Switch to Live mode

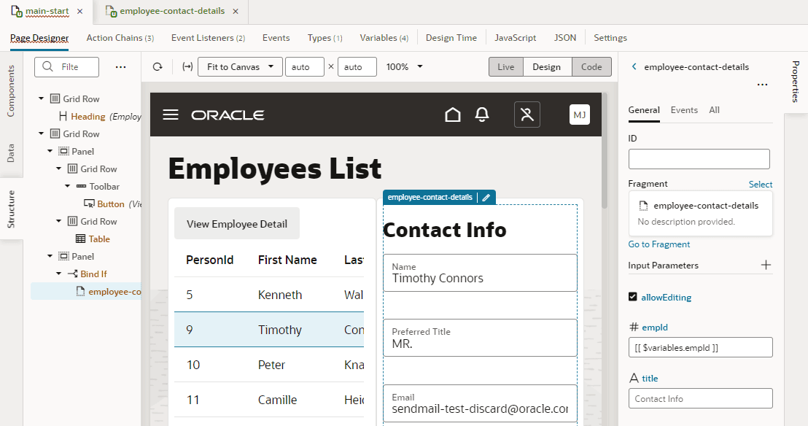(x=506, y=66)
